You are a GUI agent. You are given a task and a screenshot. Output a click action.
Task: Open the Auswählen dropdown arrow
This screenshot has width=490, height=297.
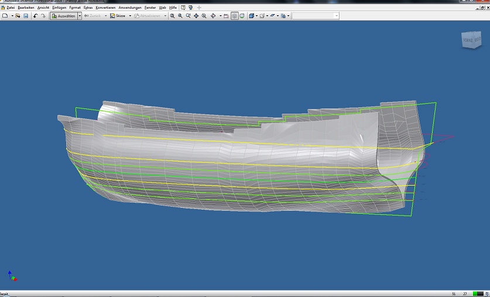pyautogui.click(x=80, y=16)
